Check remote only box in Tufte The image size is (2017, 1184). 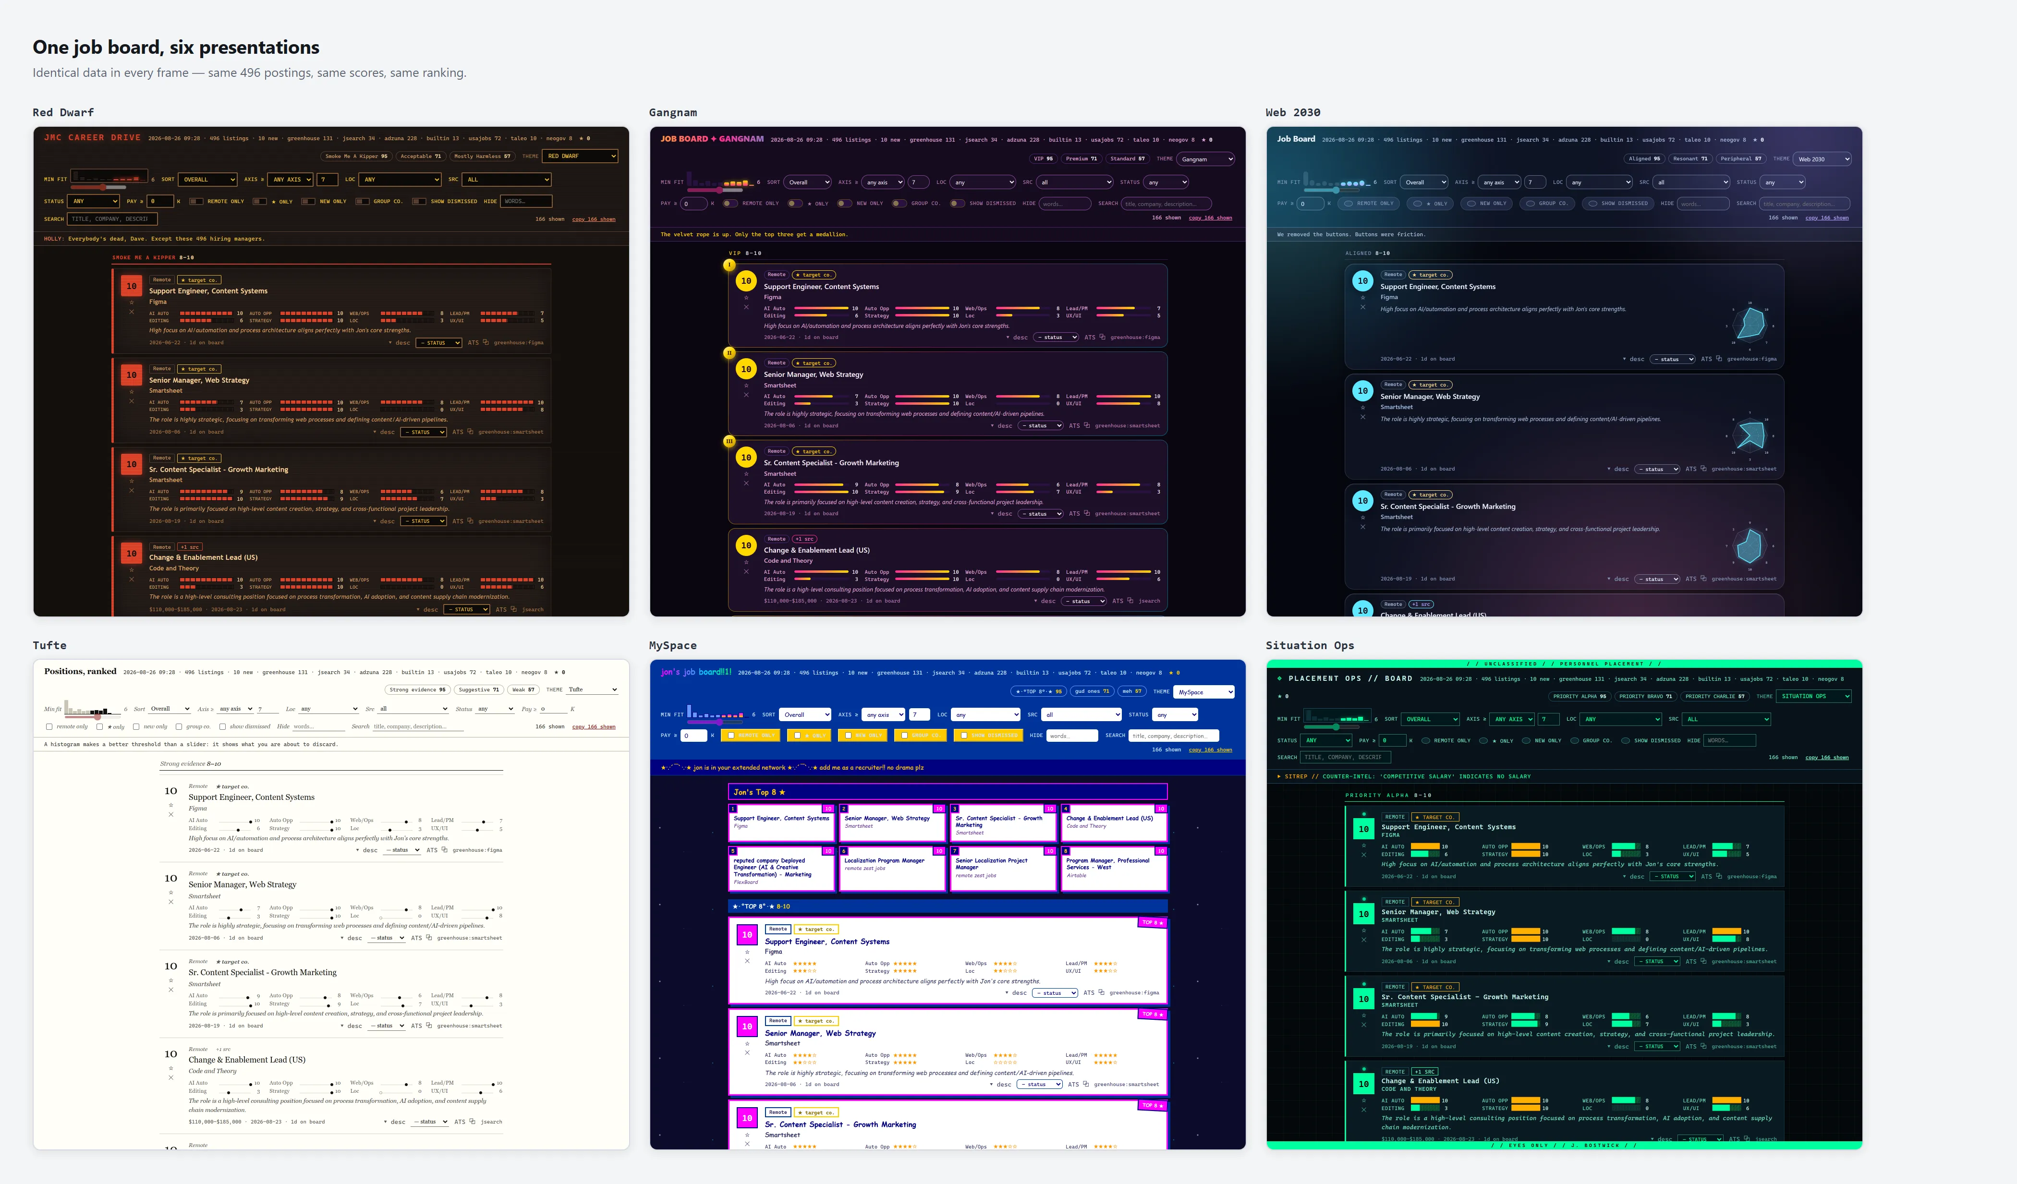pos(49,727)
